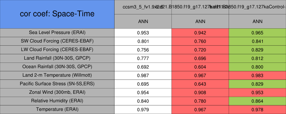The image size is (286, 114).
Task: Click the green 0.864 Relative Humidity cell
Action: pyautogui.click(x=257, y=101)
